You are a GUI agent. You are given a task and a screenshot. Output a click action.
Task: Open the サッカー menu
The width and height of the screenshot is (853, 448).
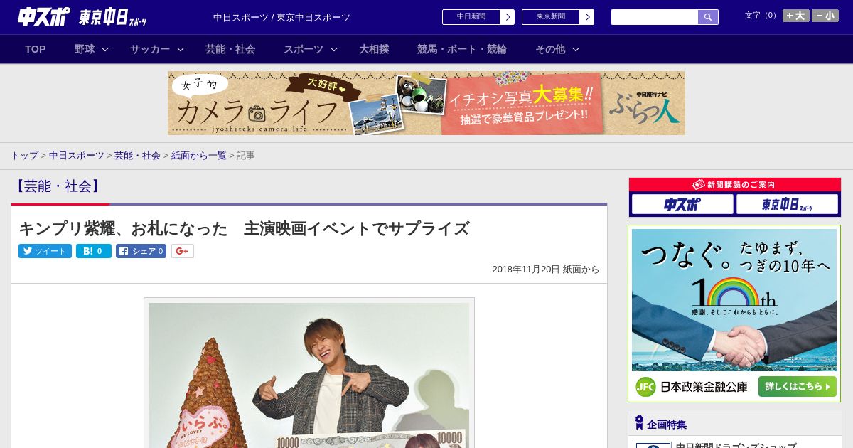coord(150,49)
